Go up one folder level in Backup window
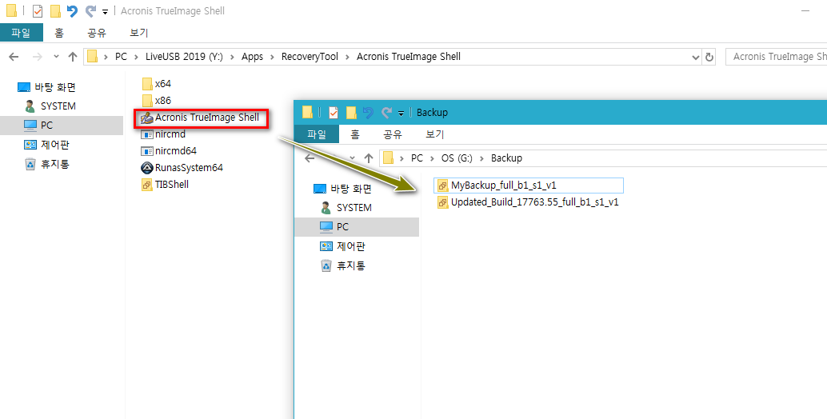Screen dimensions: 827x419 [x=370, y=158]
